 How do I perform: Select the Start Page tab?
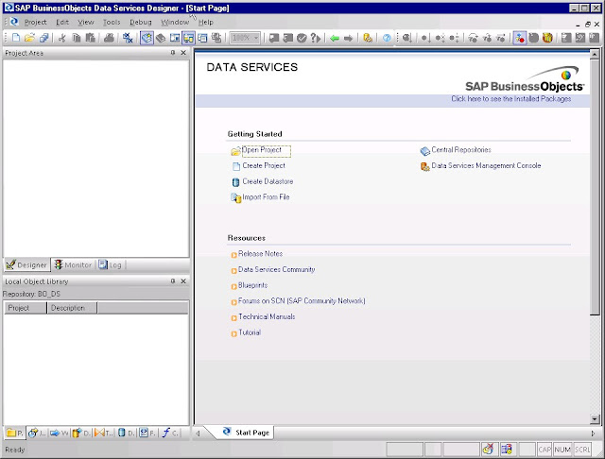(x=247, y=433)
